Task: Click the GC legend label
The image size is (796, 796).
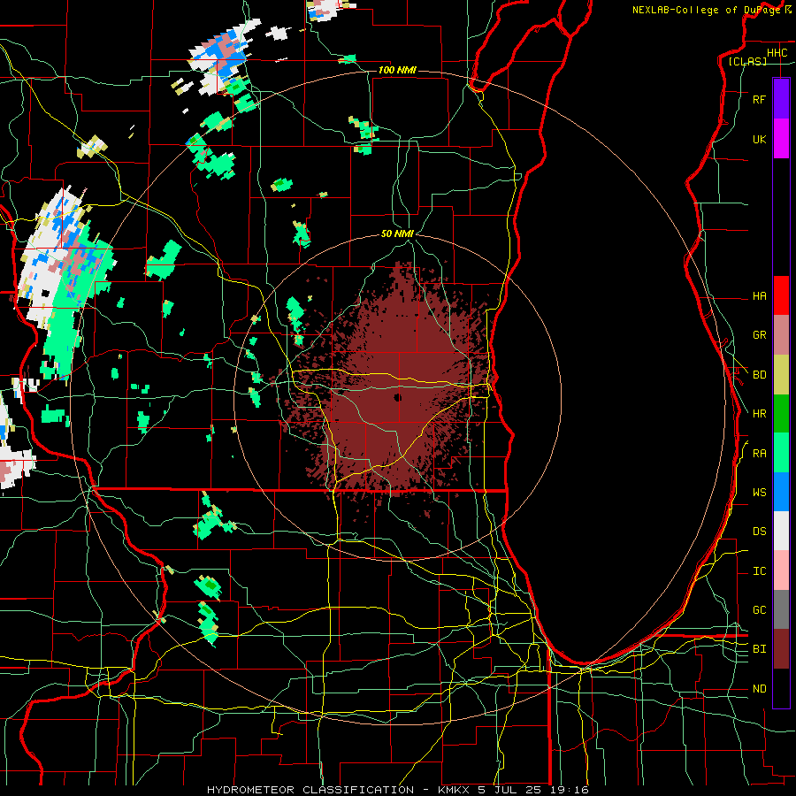Action: click(760, 610)
